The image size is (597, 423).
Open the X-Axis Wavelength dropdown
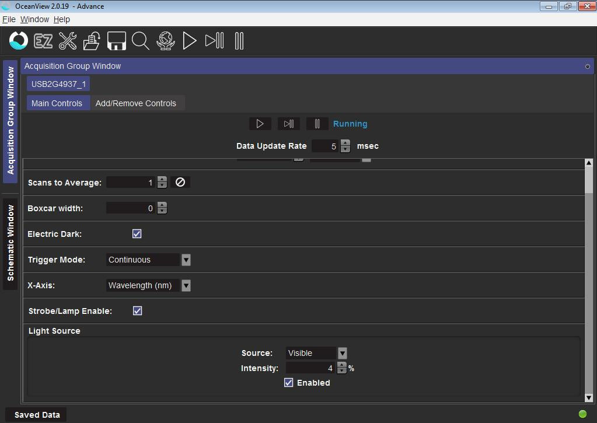(x=186, y=285)
